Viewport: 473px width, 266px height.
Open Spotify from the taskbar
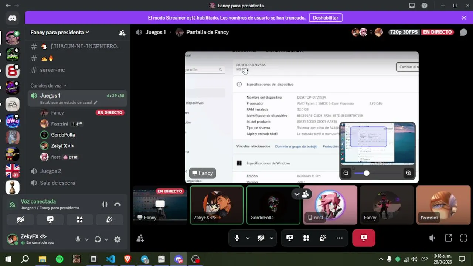click(x=59, y=259)
